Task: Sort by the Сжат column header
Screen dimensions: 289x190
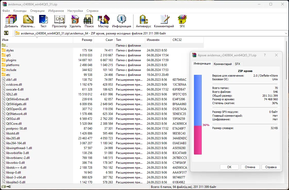Action: tap(104, 40)
